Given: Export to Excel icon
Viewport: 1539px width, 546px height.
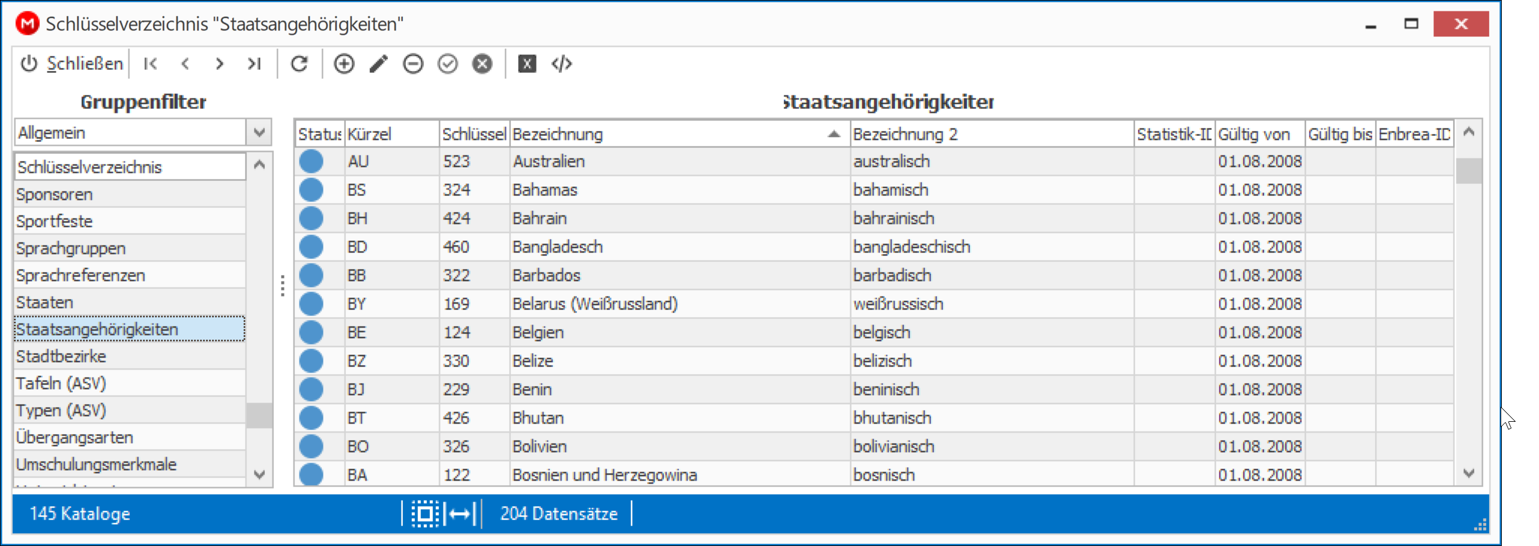Looking at the screenshot, I should [527, 64].
